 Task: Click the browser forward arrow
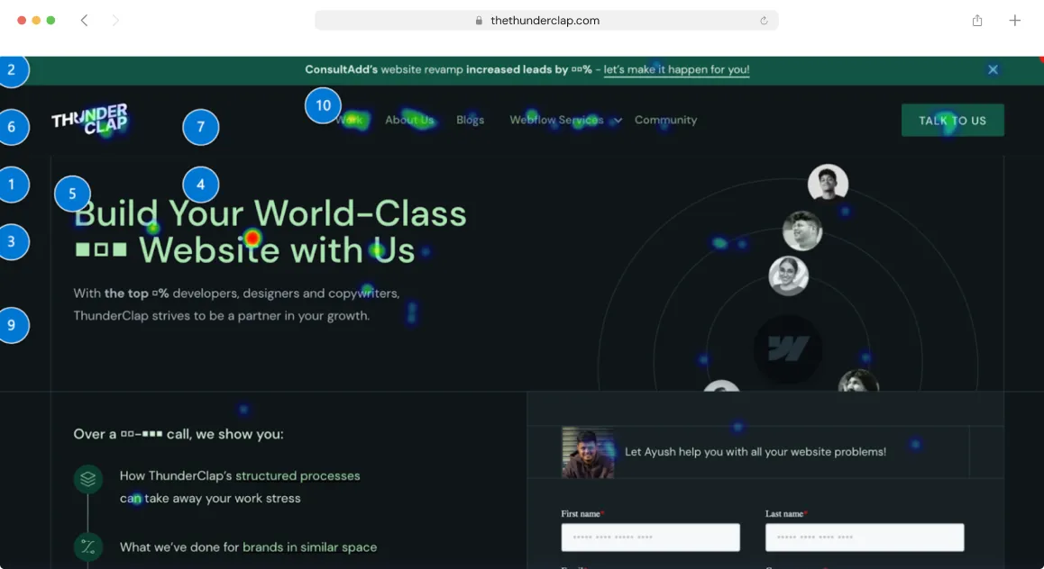pyautogui.click(x=115, y=21)
